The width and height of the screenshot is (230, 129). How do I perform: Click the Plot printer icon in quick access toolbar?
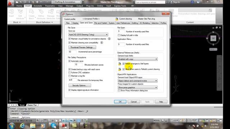37,2
